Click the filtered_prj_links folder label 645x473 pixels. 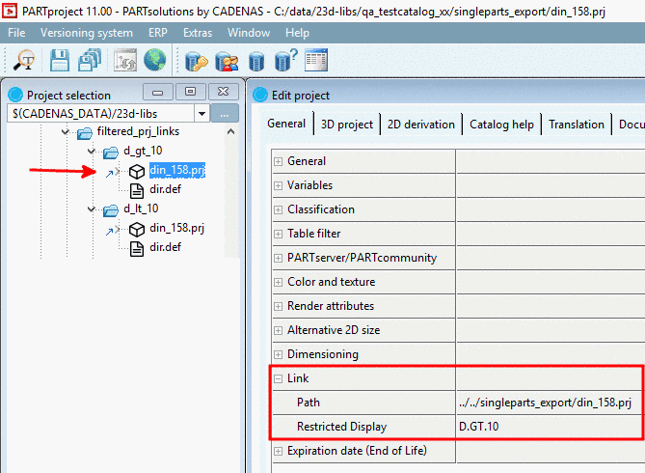138,131
